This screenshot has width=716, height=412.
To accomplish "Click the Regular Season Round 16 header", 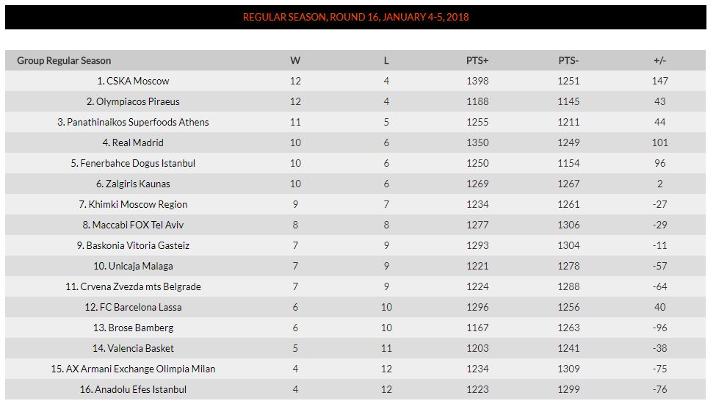I will coord(355,17).
